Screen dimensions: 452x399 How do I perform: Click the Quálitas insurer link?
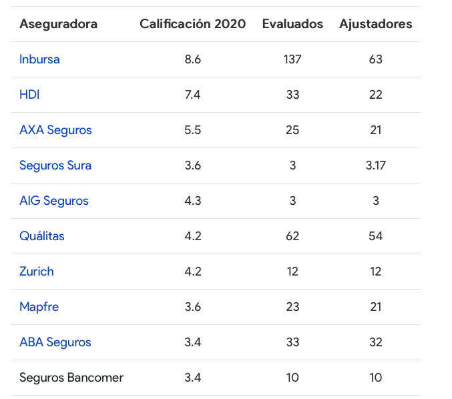[42, 236]
